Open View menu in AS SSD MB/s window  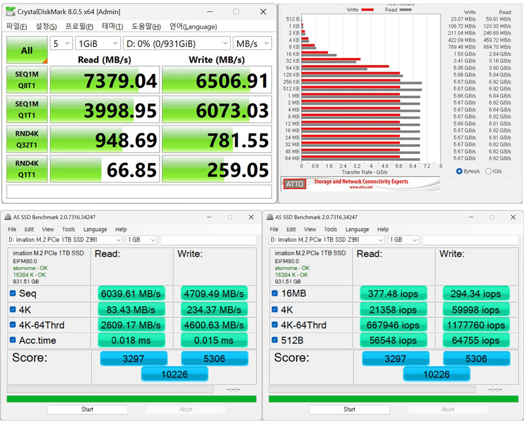pyautogui.click(x=48, y=229)
